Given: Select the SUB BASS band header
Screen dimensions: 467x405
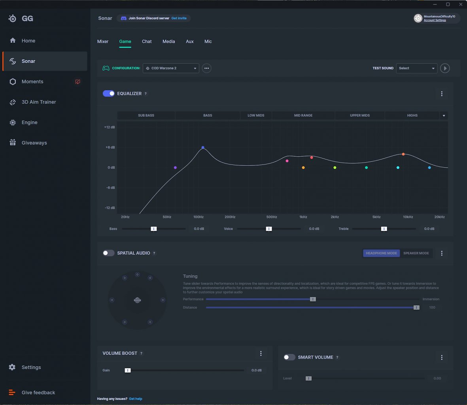Looking at the screenshot, I should (146, 115).
